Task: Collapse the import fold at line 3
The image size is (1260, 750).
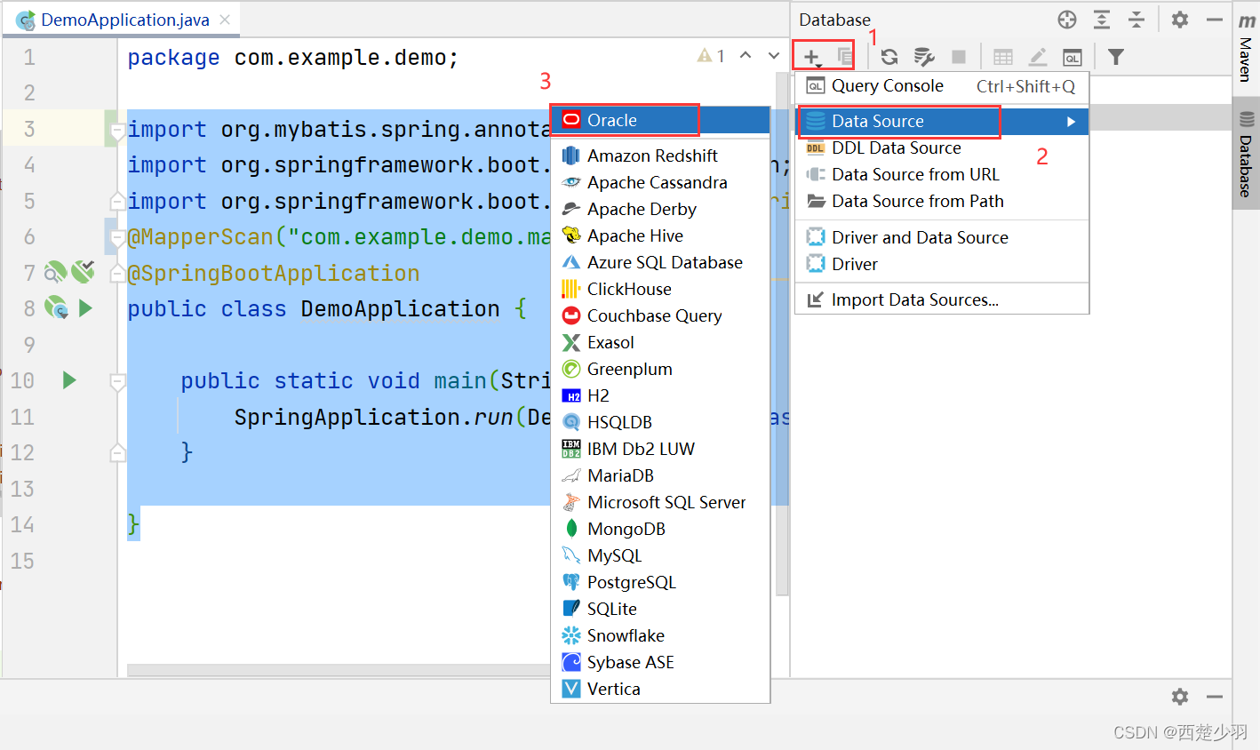Action: coord(116,131)
